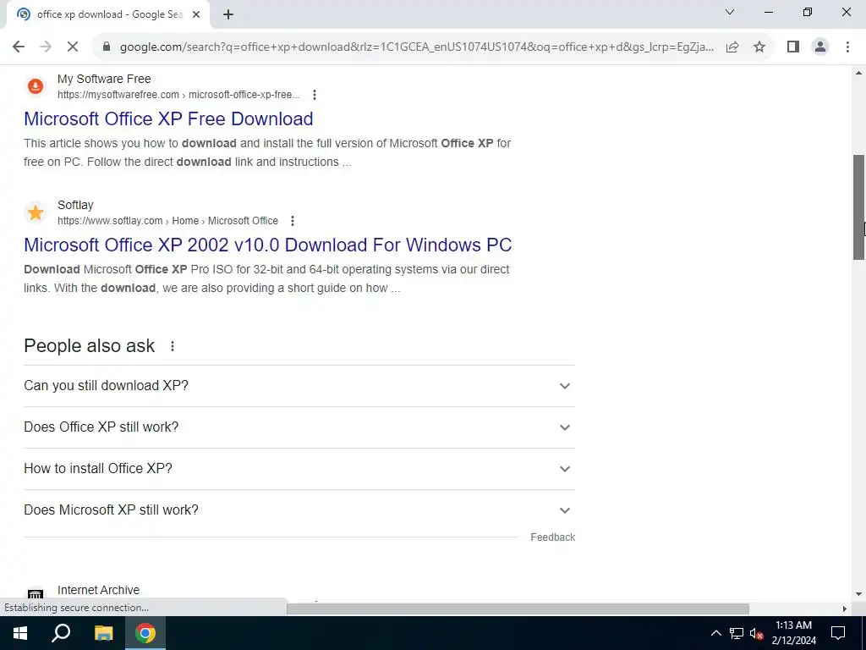The width and height of the screenshot is (866, 650).
Task: Open Chrome three-dot menu
Action: [847, 47]
